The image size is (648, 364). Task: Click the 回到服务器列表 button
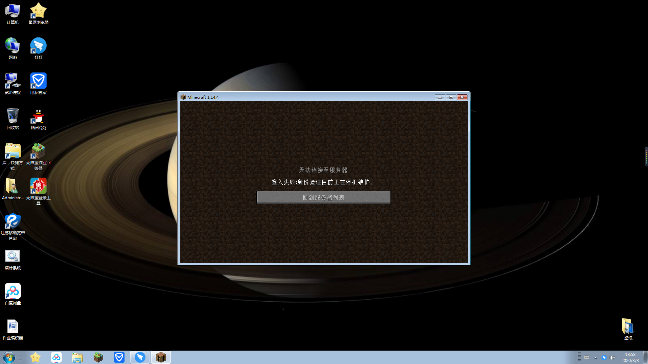tap(323, 198)
